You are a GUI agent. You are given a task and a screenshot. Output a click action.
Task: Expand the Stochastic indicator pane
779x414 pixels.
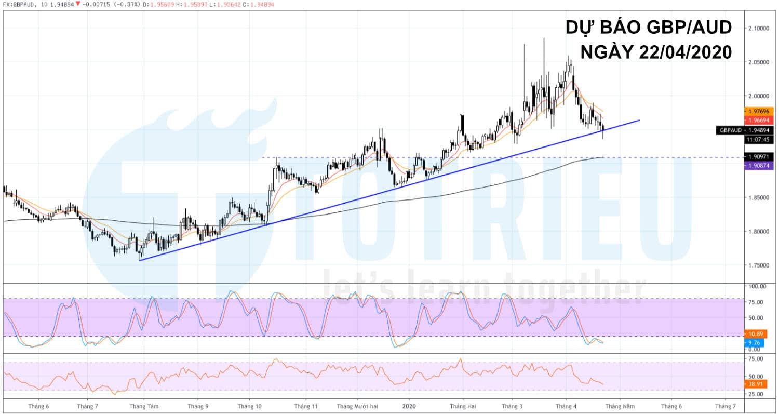[x=364, y=317]
